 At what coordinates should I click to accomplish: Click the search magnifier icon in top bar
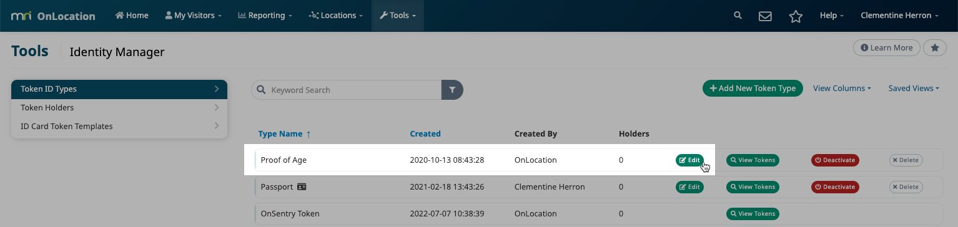coord(738,16)
